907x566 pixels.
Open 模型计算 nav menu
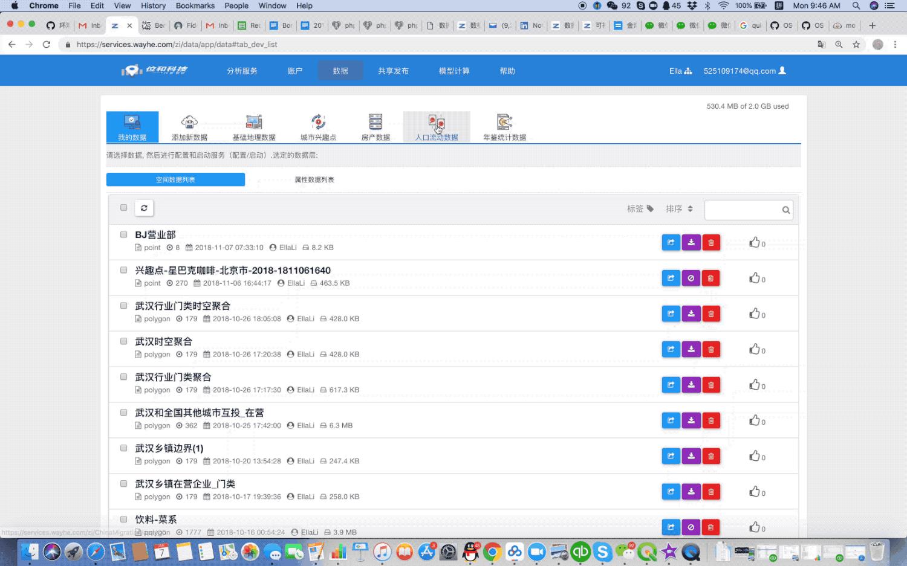454,71
